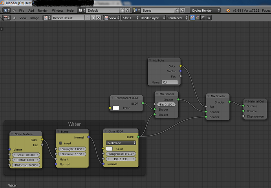Open the image editor View menu

[x=23, y=18]
